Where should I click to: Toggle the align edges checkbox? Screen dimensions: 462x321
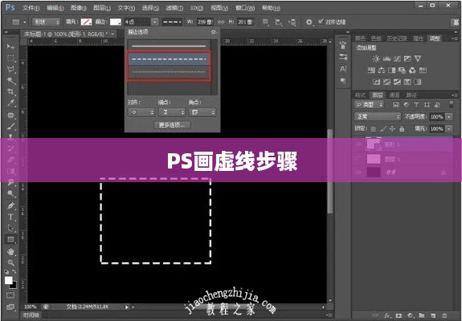click(x=321, y=22)
